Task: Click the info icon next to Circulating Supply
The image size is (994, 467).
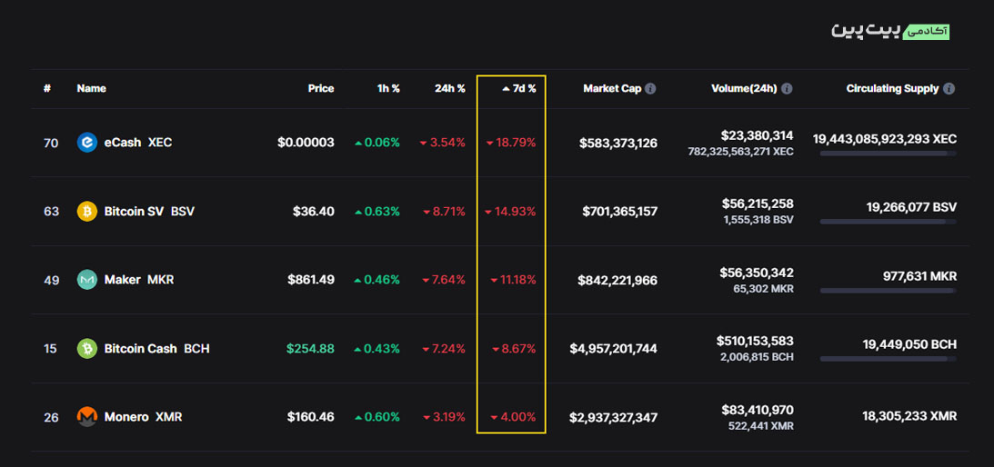Action: tap(949, 89)
